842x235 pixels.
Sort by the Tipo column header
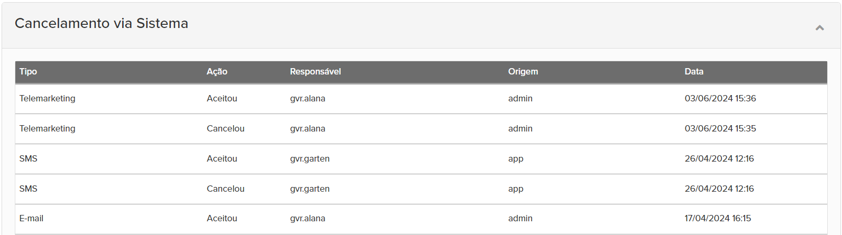tap(28, 71)
